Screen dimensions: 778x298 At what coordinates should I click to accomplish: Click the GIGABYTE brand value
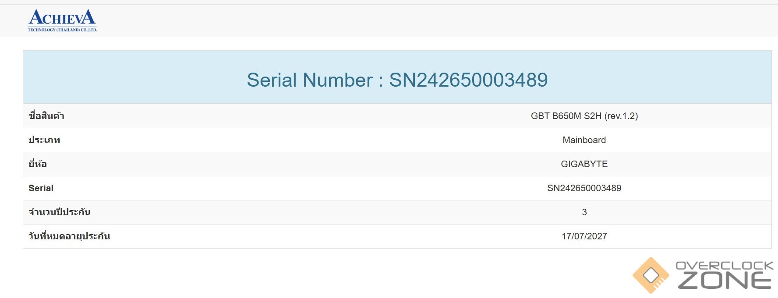(584, 164)
